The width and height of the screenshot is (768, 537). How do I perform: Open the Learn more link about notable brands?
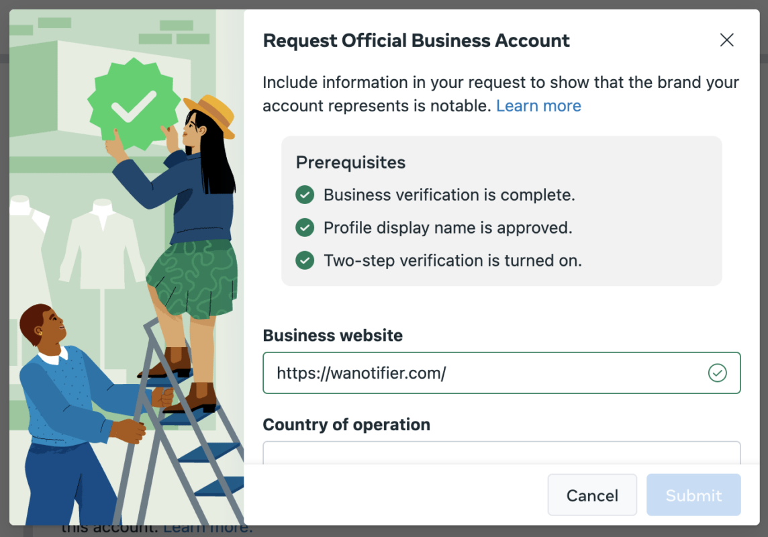coord(538,105)
